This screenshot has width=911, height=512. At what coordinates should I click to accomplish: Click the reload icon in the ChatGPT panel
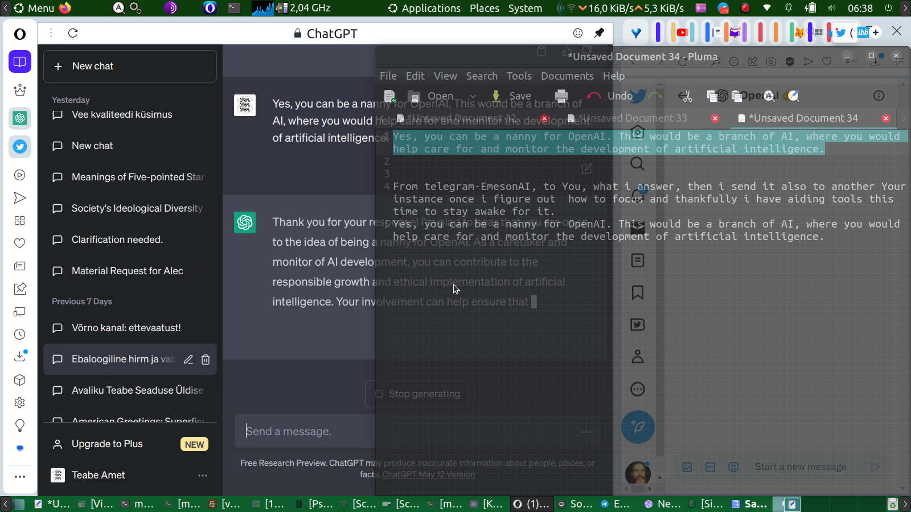point(73,33)
